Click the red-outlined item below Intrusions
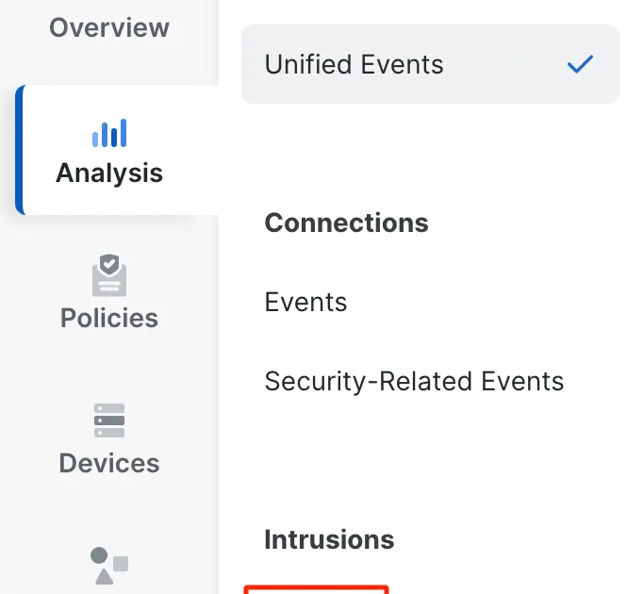The width and height of the screenshot is (643, 594). point(316,589)
